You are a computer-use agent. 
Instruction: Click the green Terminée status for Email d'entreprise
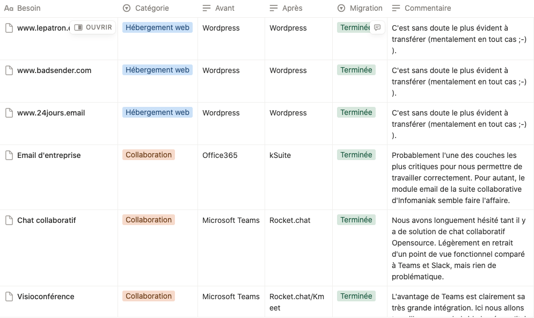(356, 155)
